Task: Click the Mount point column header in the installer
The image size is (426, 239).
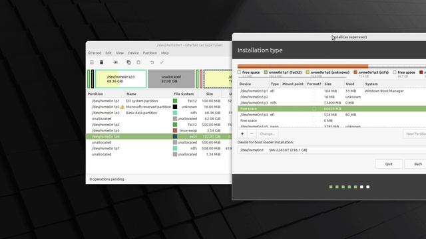Action: pyautogui.click(x=293, y=84)
